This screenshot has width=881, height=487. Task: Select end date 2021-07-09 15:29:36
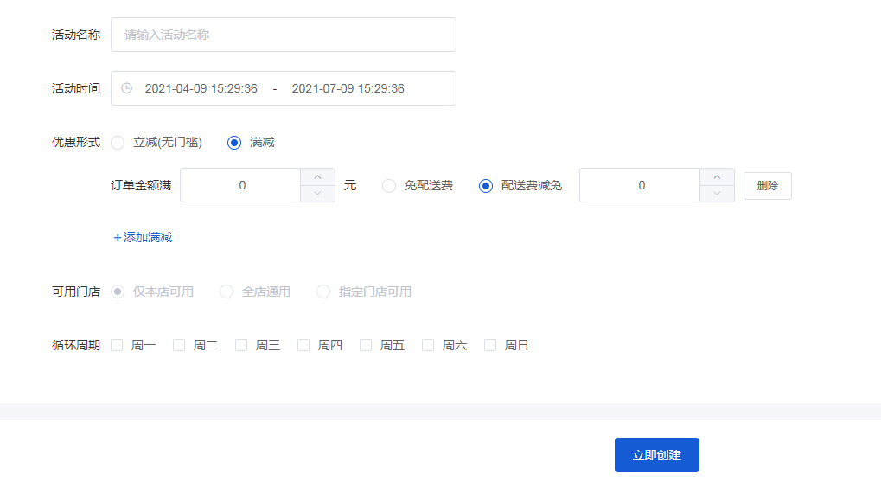click(348, 88)
